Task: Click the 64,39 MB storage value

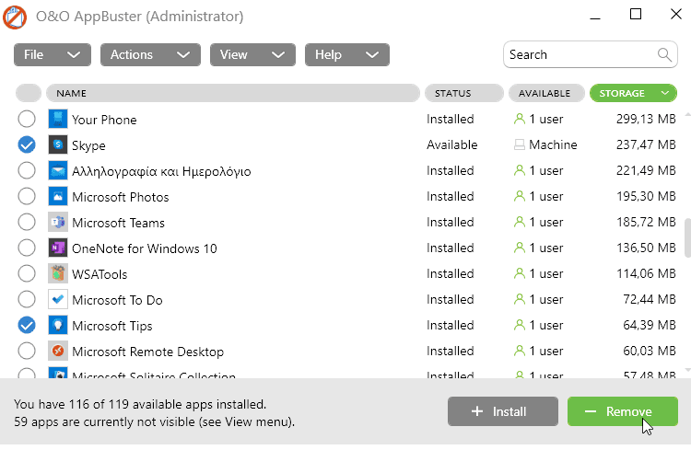Action: coord(650,325)
